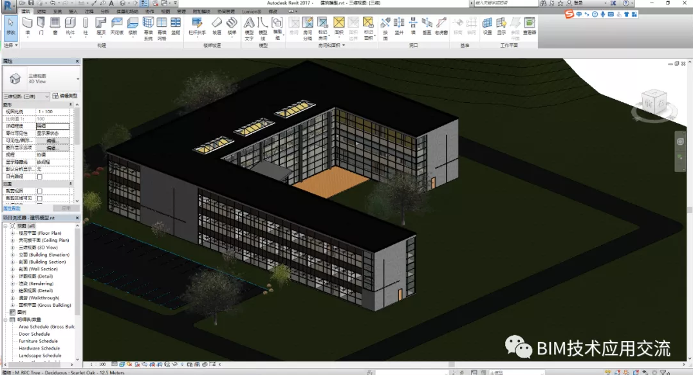The width and height of the screenshot is (693, 375).
Task: Toggle the Crop Region Visible (裁剪区域可见) checkbox
Action: click(40, 198)
